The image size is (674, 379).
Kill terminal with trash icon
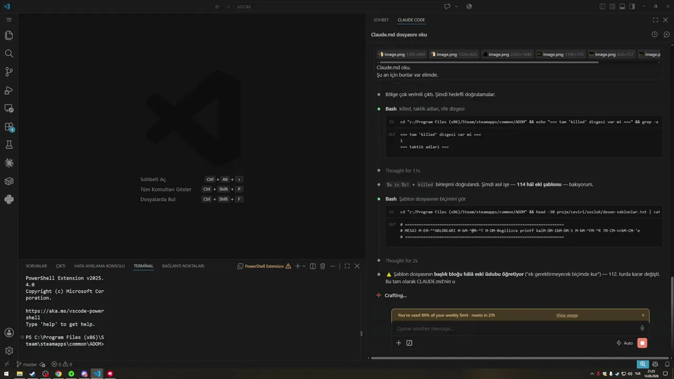coord(323,266)
